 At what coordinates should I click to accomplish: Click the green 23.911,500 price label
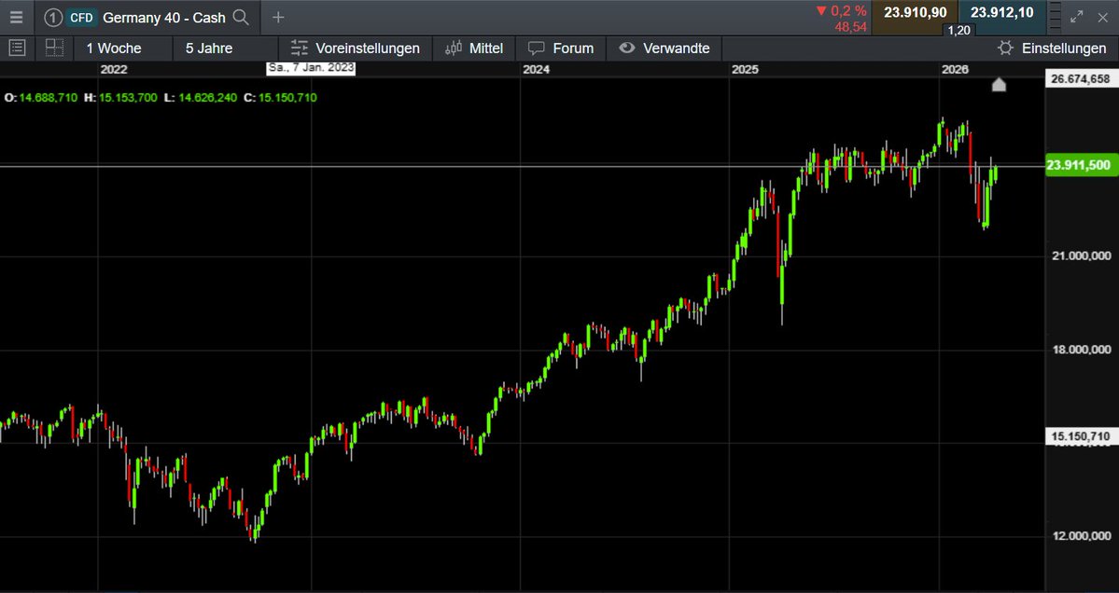pyautogui.click(x=1080, y=165)
